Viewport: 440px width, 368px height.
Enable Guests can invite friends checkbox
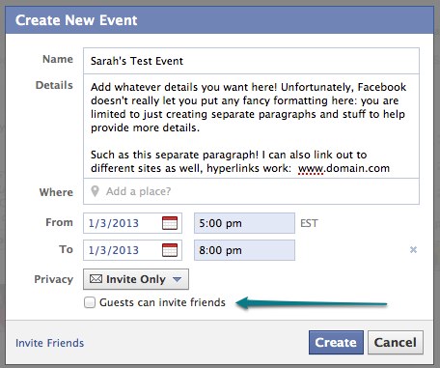click(90, 302)
